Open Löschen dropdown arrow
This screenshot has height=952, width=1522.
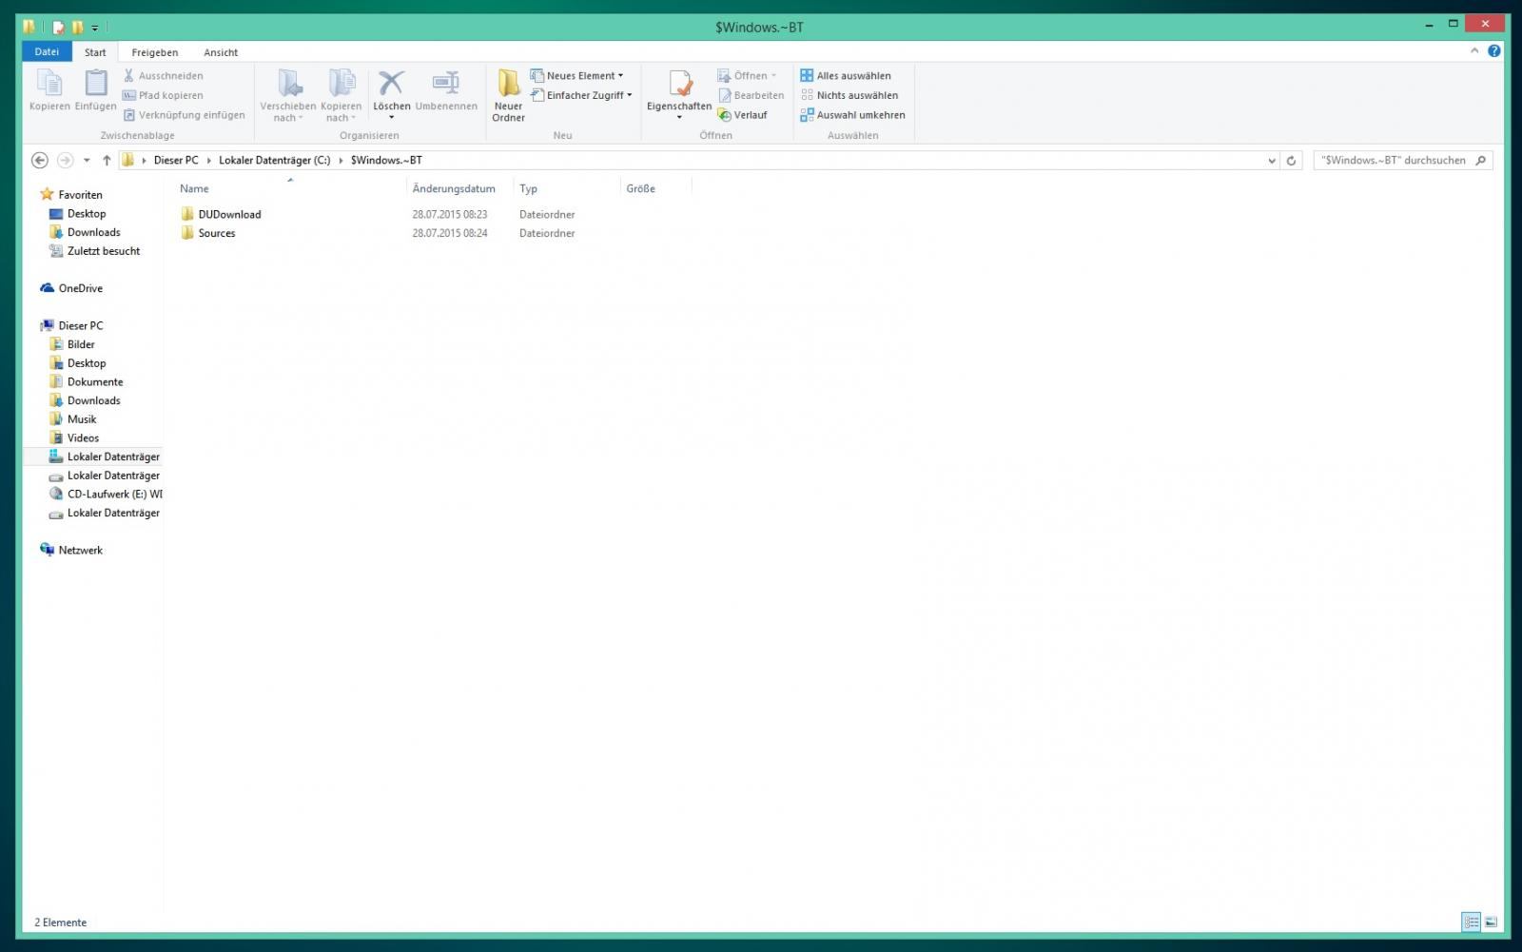[391, 117]
